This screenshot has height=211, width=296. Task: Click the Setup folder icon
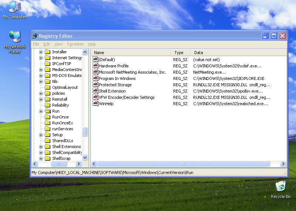(x=48, y=135)
